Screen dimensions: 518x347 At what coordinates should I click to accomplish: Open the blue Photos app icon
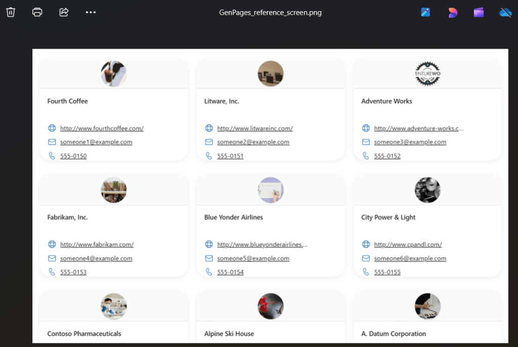(x=425, y=13)
